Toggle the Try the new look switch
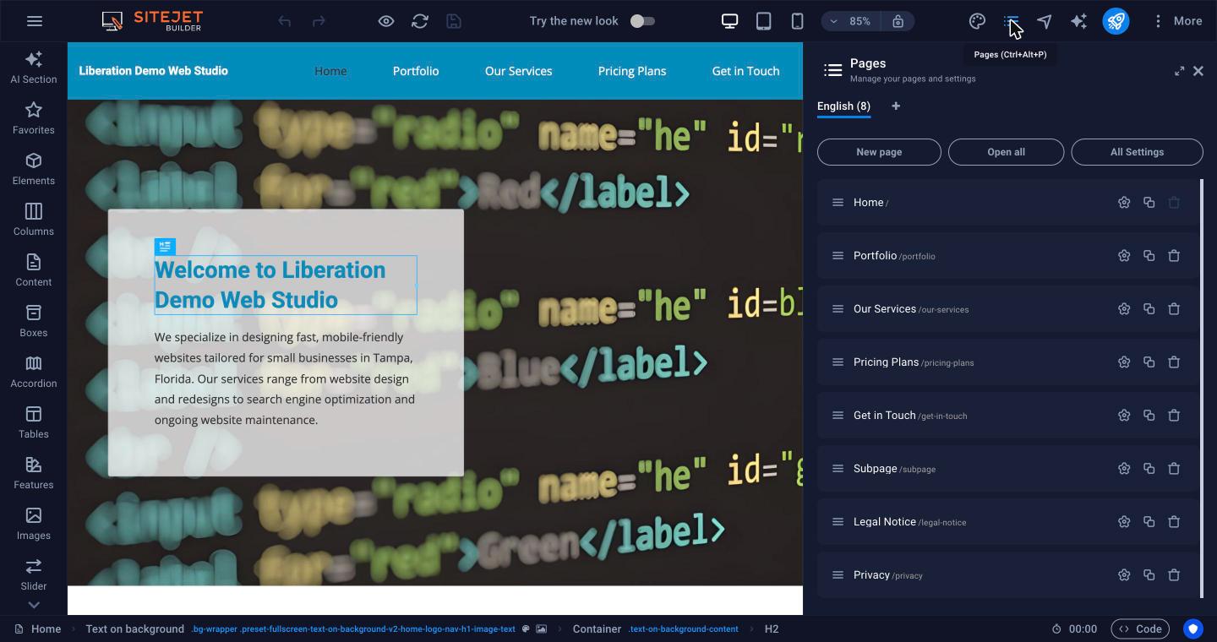This screenshot has height=642, width=1217. [x=642, y=21]
